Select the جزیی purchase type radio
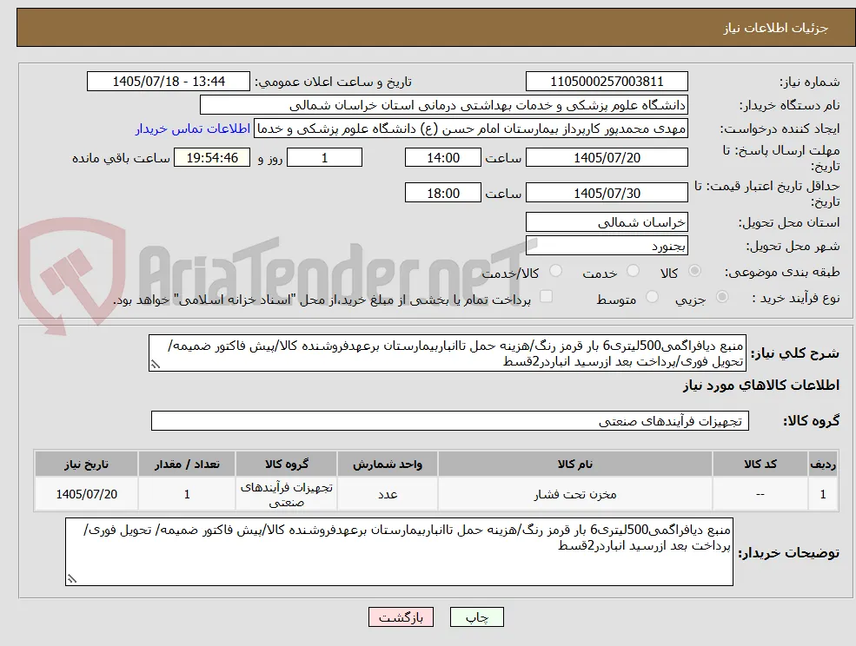 [721, 297]
